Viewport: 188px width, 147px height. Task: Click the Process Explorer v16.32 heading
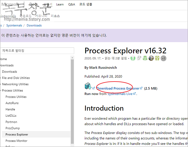click(x=126, y=51)
